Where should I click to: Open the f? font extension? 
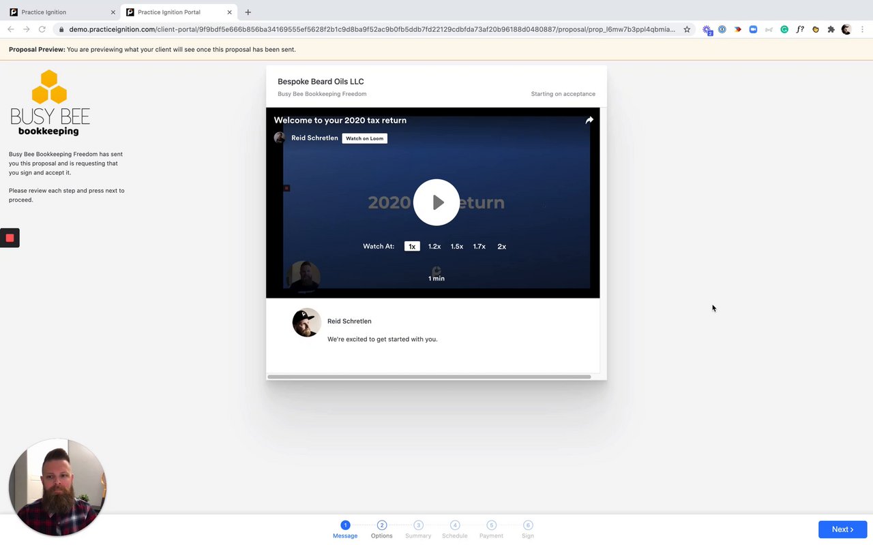click(800, 29)
